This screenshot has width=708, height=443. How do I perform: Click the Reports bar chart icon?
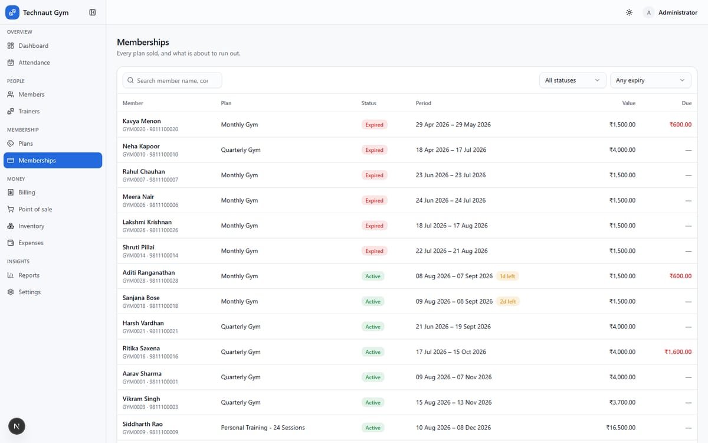(x=11, y=275)
